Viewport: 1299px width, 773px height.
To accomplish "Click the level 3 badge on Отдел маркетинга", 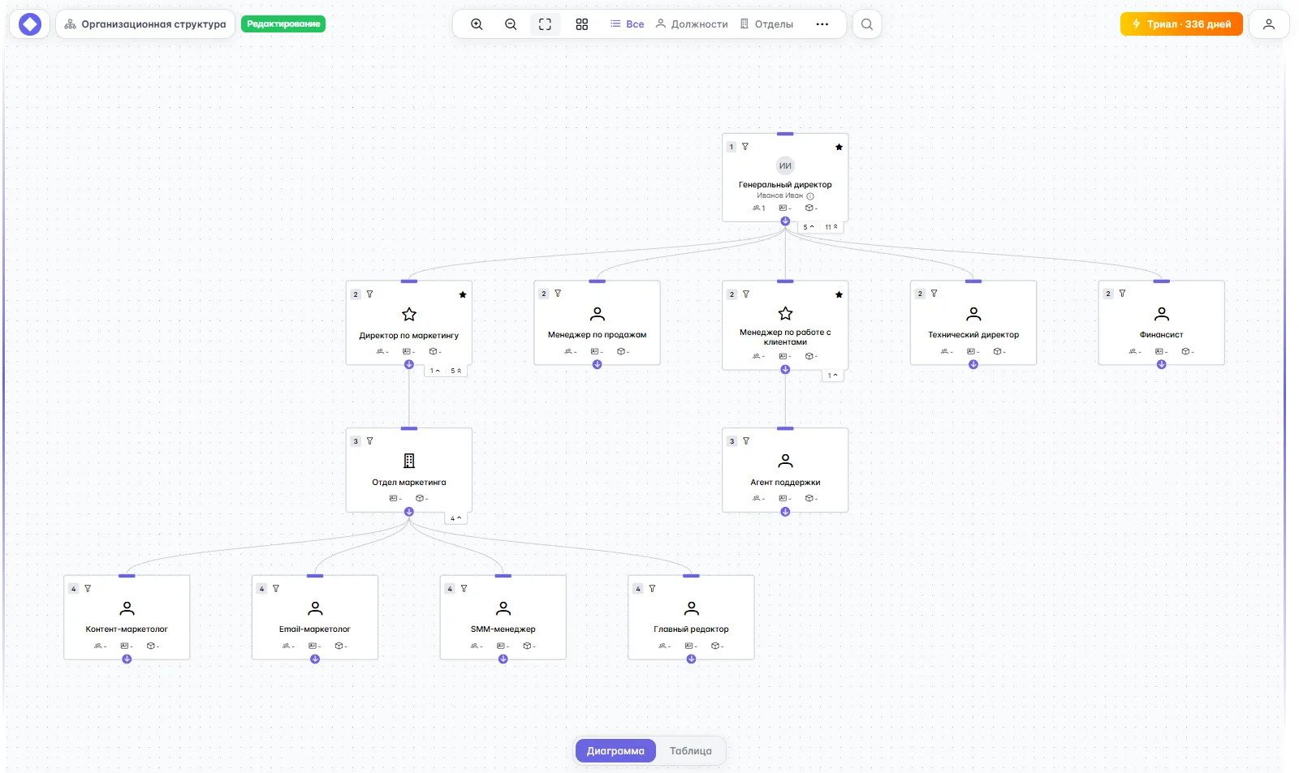I will tap(356, 441).
